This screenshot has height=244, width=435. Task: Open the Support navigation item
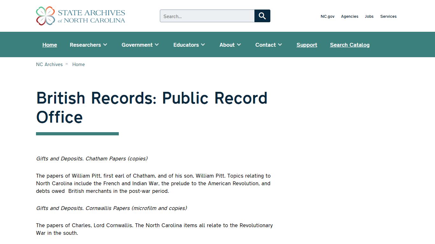click(x=307, y=45)
